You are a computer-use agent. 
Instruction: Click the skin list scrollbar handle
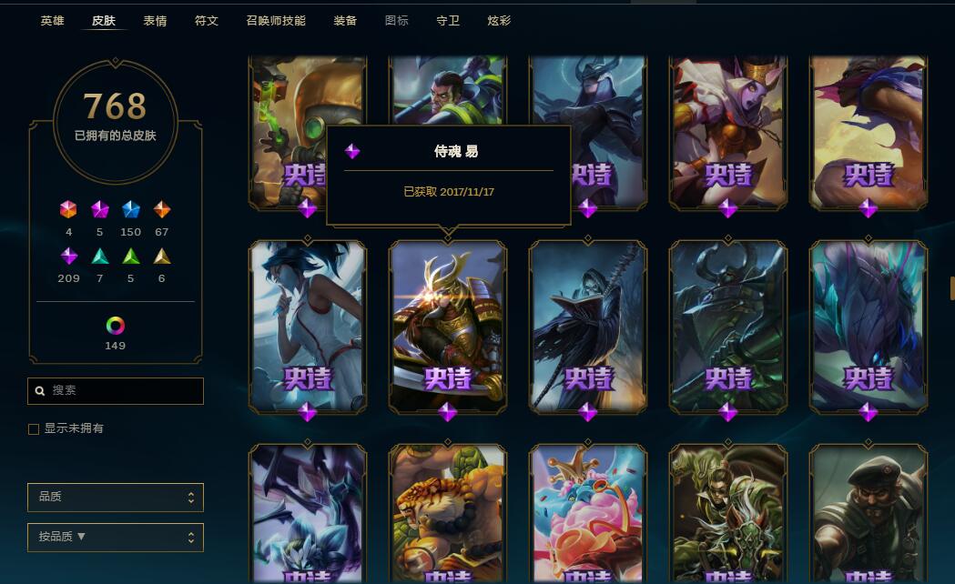pyautogui.click(x=952, y=287)
